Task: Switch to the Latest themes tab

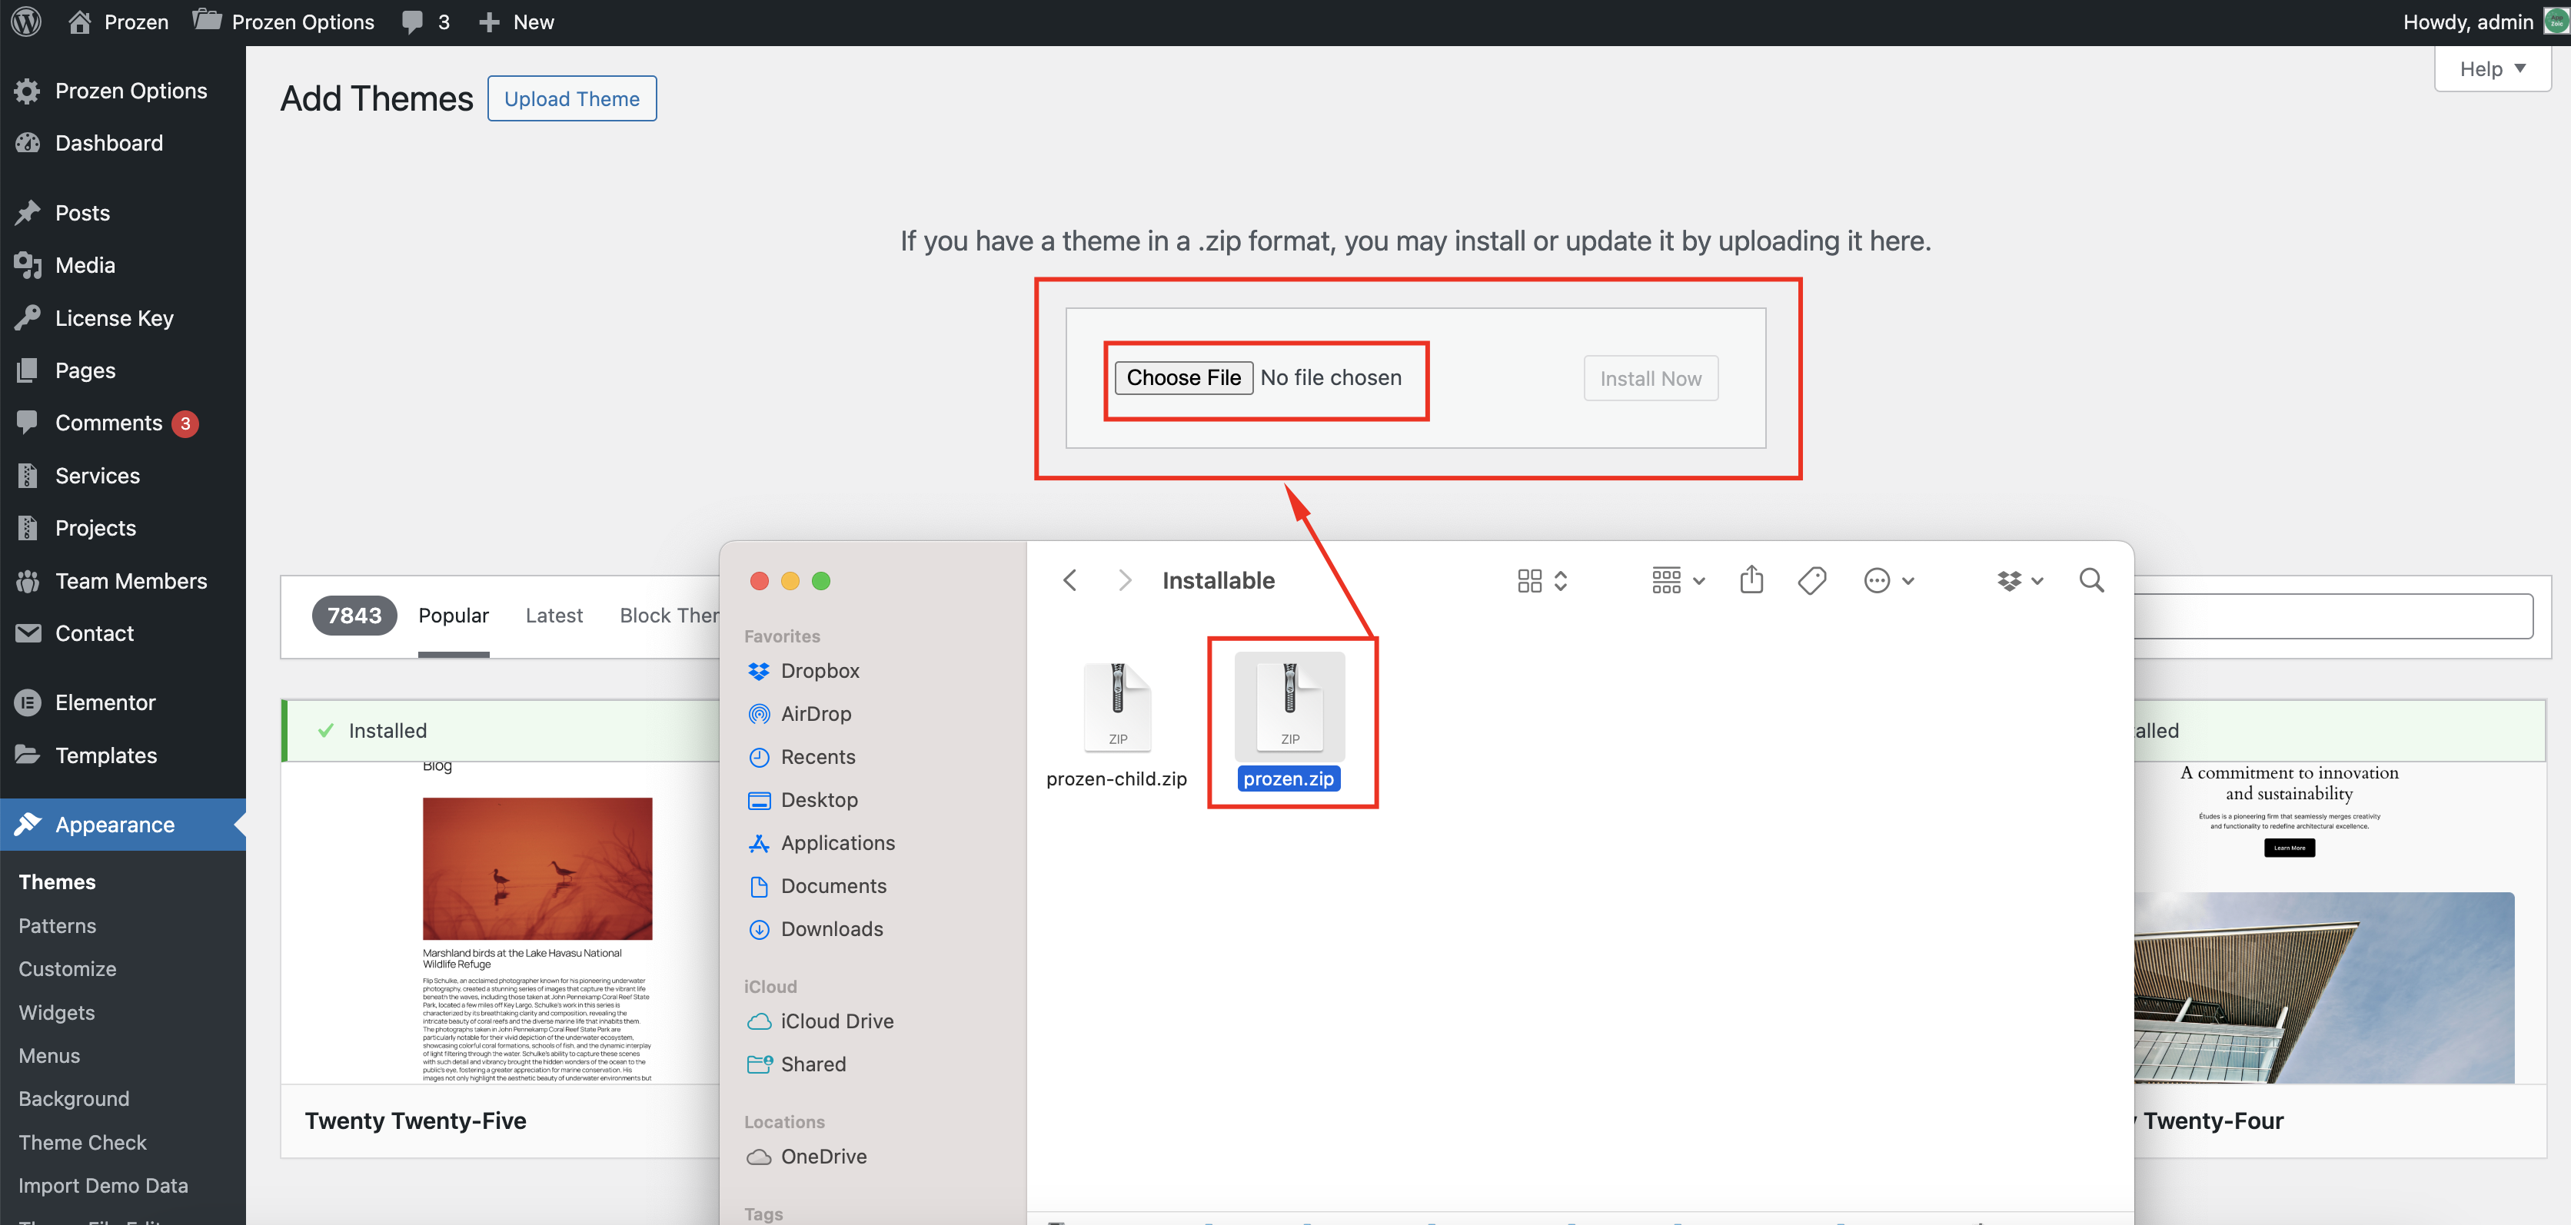Action: [554, 616]
